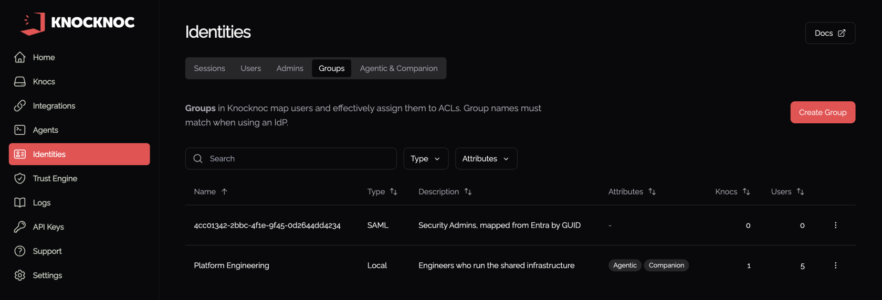
Task: Open the row menu for Platform Engineering
Action: (x=835, y=265)
